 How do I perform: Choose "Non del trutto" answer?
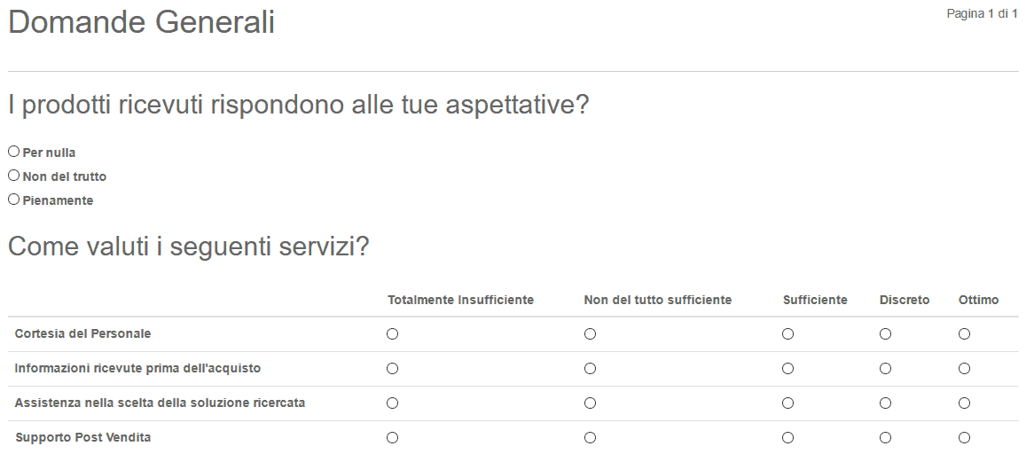14,176
